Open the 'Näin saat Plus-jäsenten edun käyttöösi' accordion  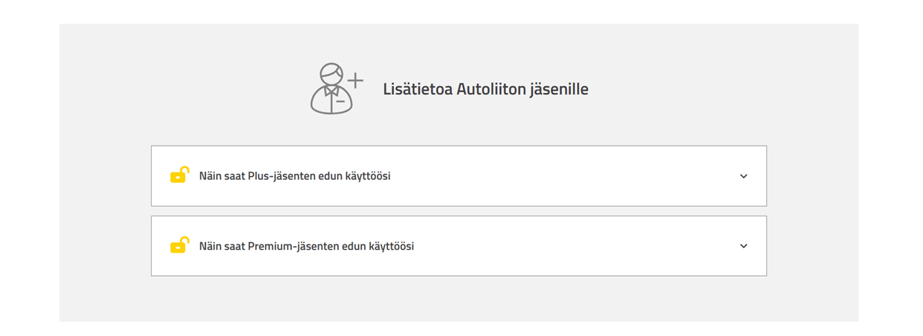(x=459, y=176)
